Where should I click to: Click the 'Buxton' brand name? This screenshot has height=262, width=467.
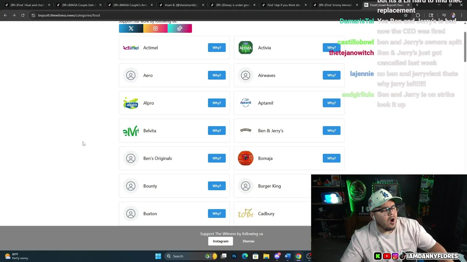[x=150, y=214]
